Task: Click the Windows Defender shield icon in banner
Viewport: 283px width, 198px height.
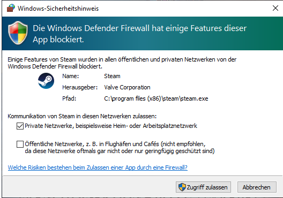Action: [x=18, y=33]
